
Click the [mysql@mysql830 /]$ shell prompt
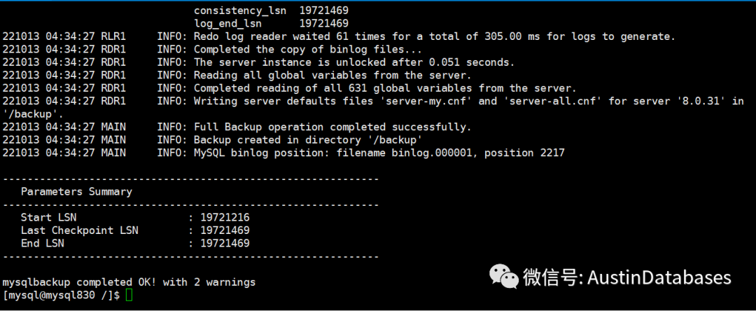tap(61, 295)
